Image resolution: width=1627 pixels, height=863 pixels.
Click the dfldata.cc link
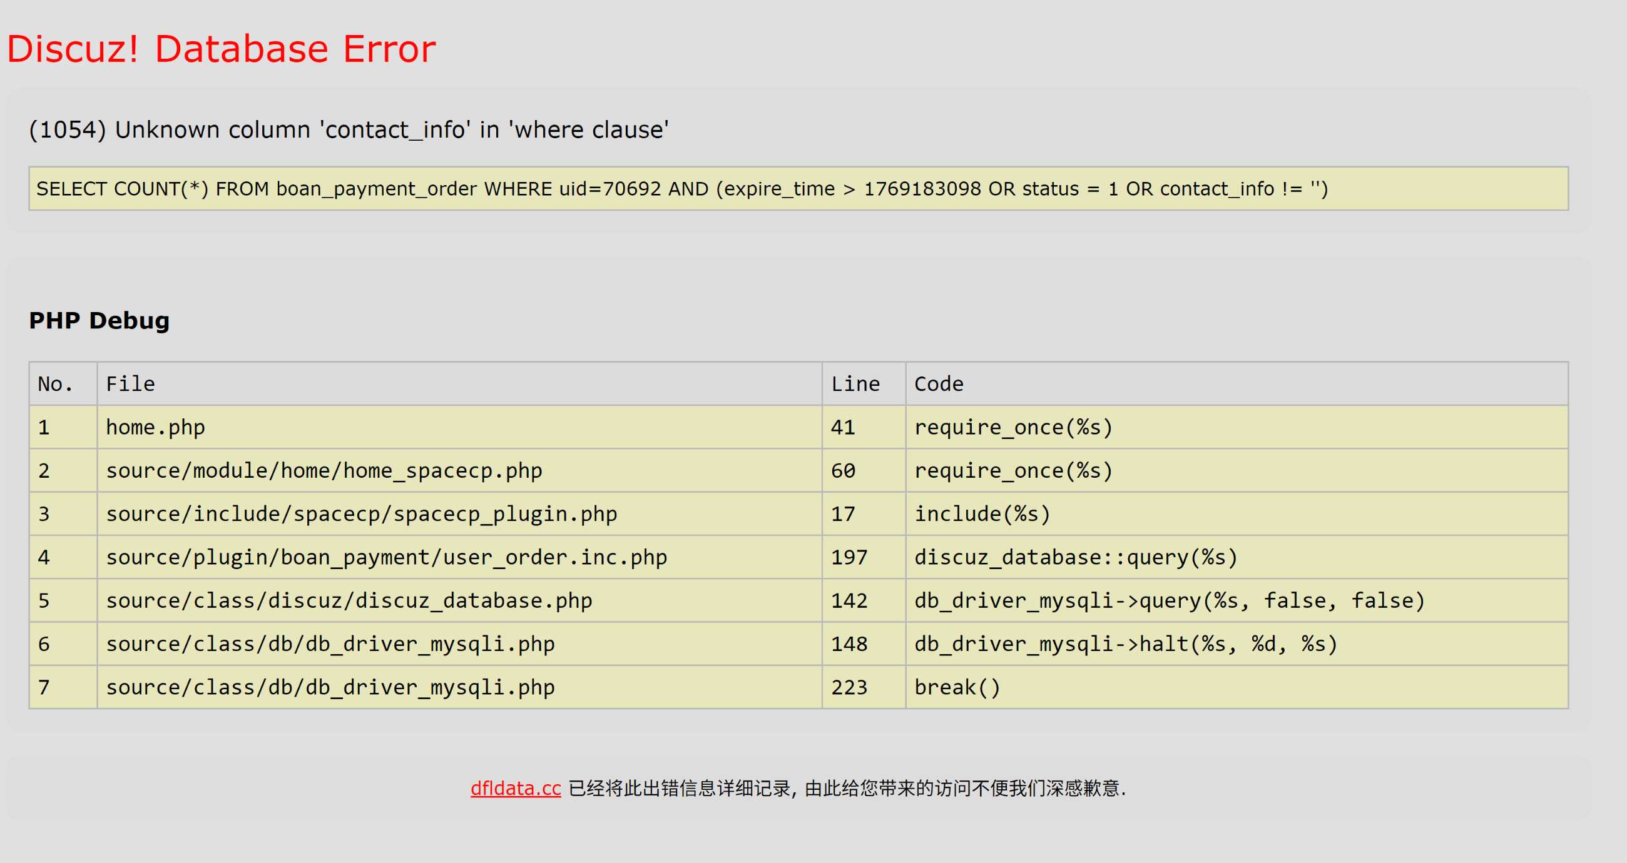(x=516, y=788)
